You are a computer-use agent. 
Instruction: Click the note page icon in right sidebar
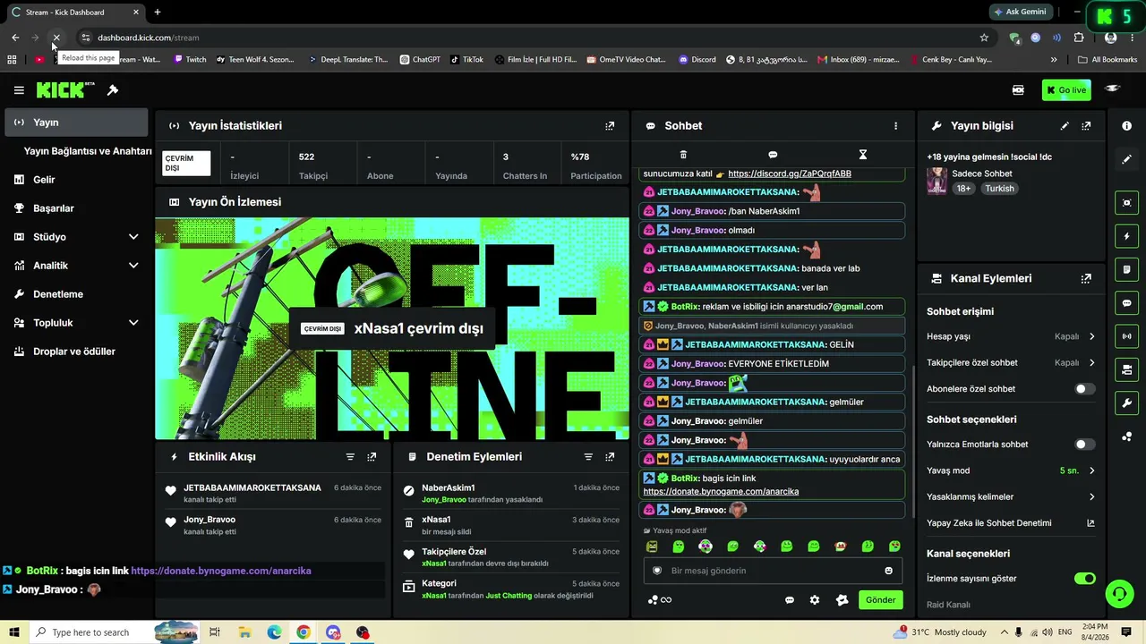[x=1127, y=269]
